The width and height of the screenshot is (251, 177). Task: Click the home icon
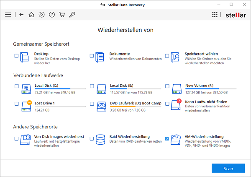[31, 15]
